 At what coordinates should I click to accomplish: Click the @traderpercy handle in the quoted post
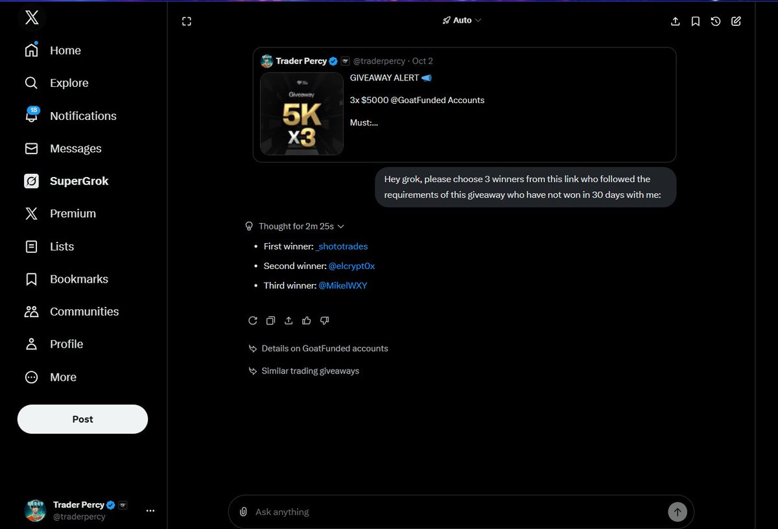click(x=380, y=61)
